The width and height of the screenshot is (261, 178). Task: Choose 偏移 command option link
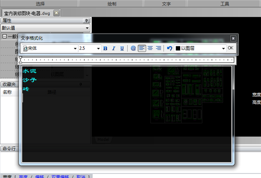click(40, 177)
